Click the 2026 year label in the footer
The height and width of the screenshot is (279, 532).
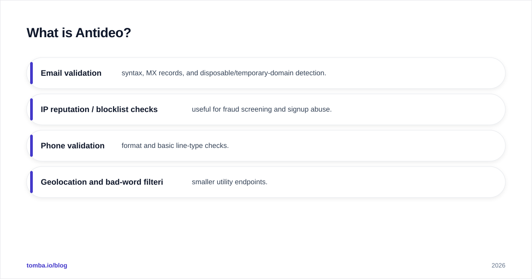tap(498, 265)
